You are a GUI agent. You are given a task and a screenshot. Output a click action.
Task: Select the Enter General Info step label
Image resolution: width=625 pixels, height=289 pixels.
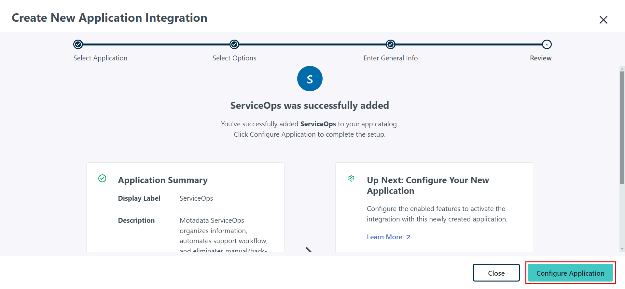coord(391,58)
